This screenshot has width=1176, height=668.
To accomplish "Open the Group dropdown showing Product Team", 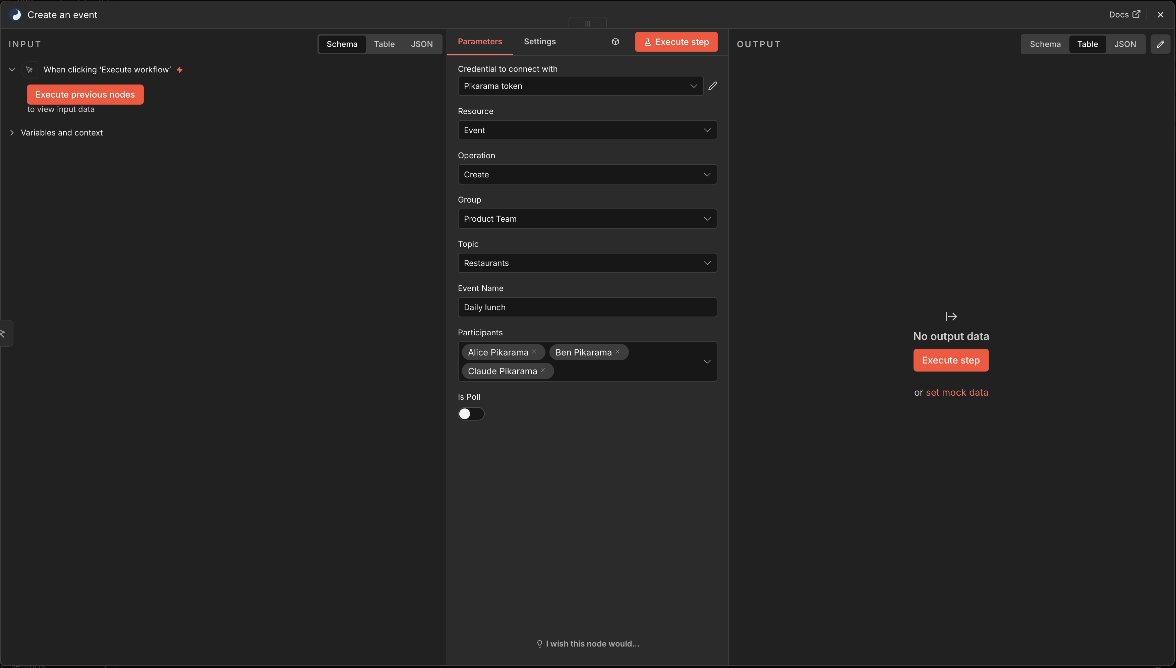I will pos(587,219).
